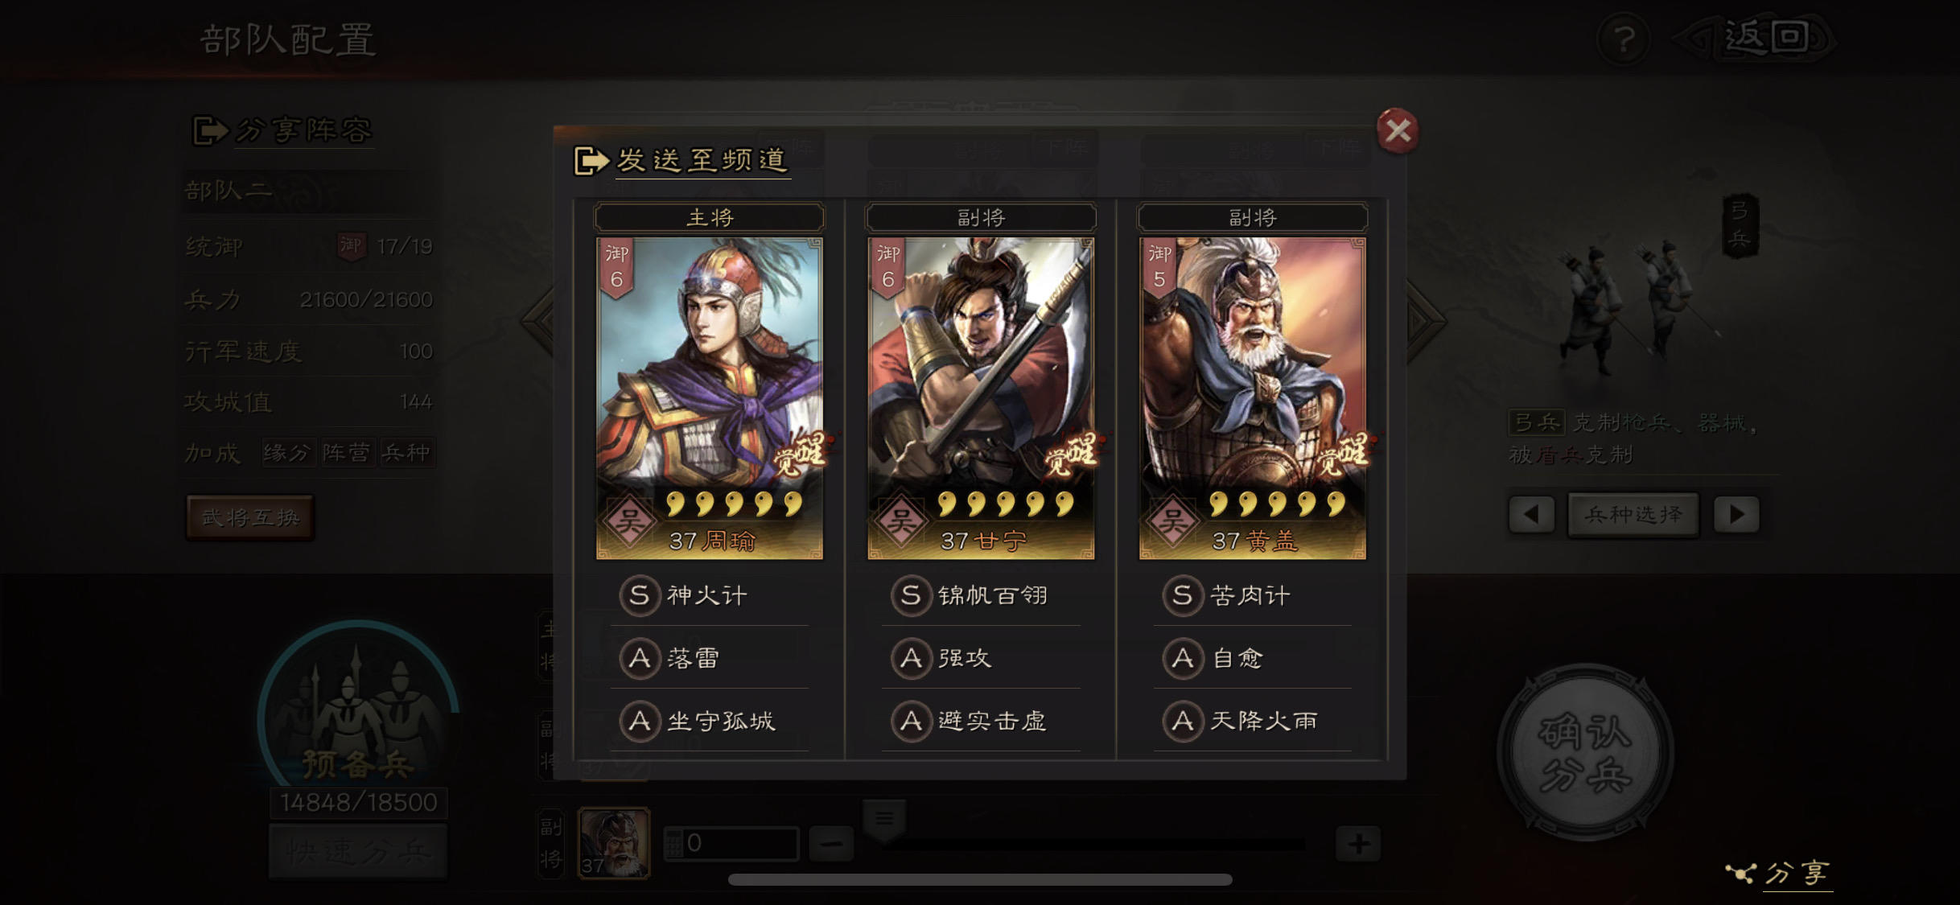This screenshot has width=1960, height=905.
Task: Click the troop count input field
Action: coord(731,843)
